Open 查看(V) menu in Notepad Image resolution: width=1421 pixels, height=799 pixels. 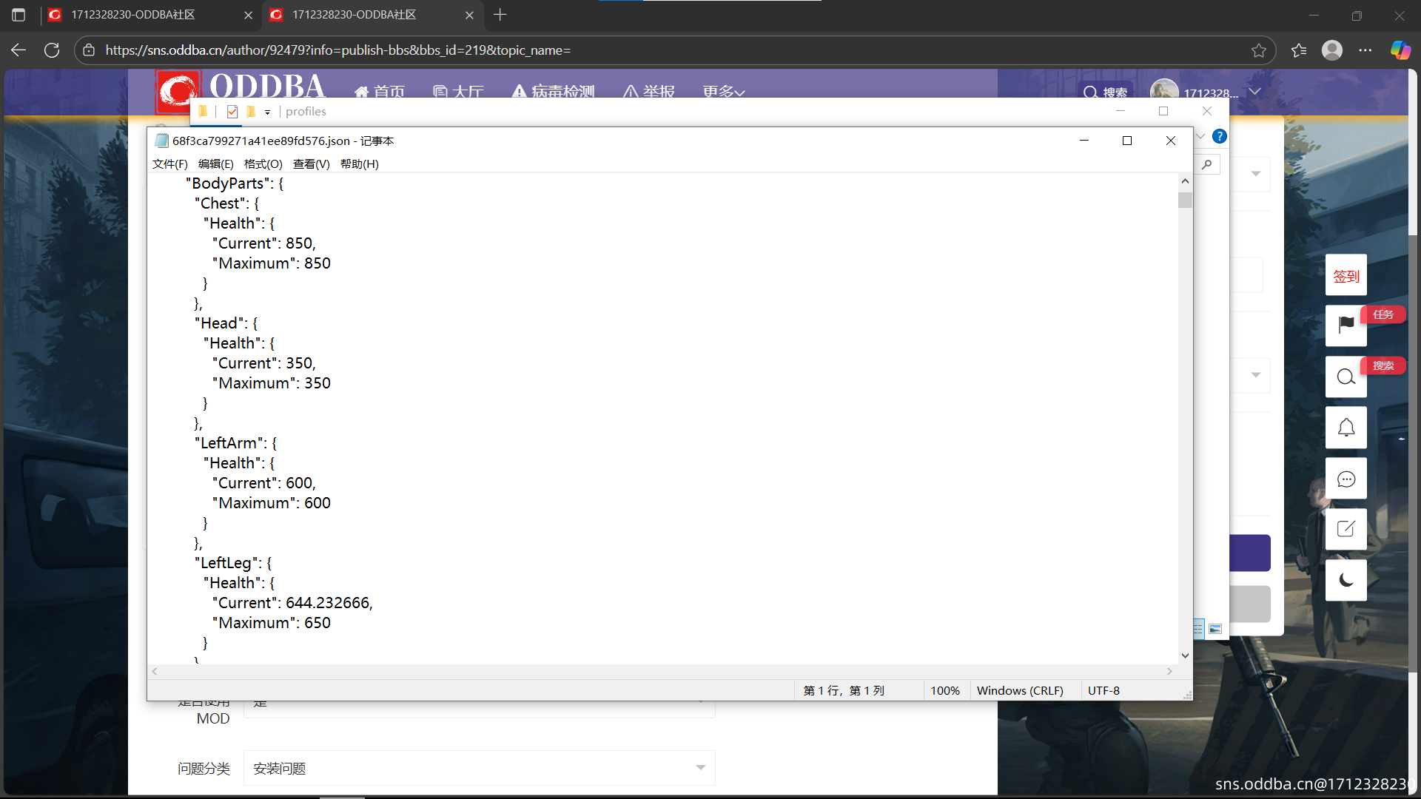[x=311, y=164]
